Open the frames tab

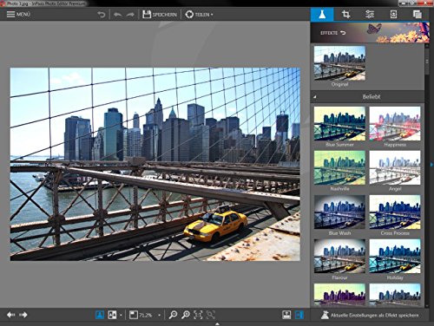pyautogui.click(x=393, y=14)
